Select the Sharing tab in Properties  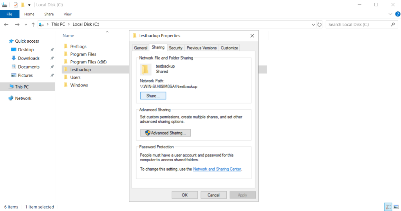click(158, 47)
